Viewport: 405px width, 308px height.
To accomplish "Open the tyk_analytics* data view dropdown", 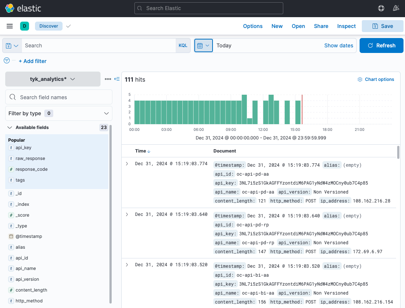I will point(52,79).
